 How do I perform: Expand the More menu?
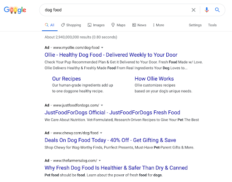click(158, 25)
